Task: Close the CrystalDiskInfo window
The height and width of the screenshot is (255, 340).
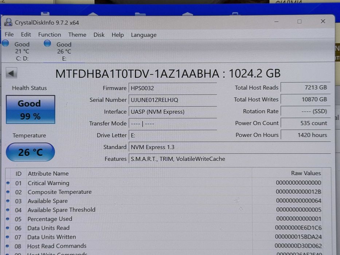Action: coord(323,21)
